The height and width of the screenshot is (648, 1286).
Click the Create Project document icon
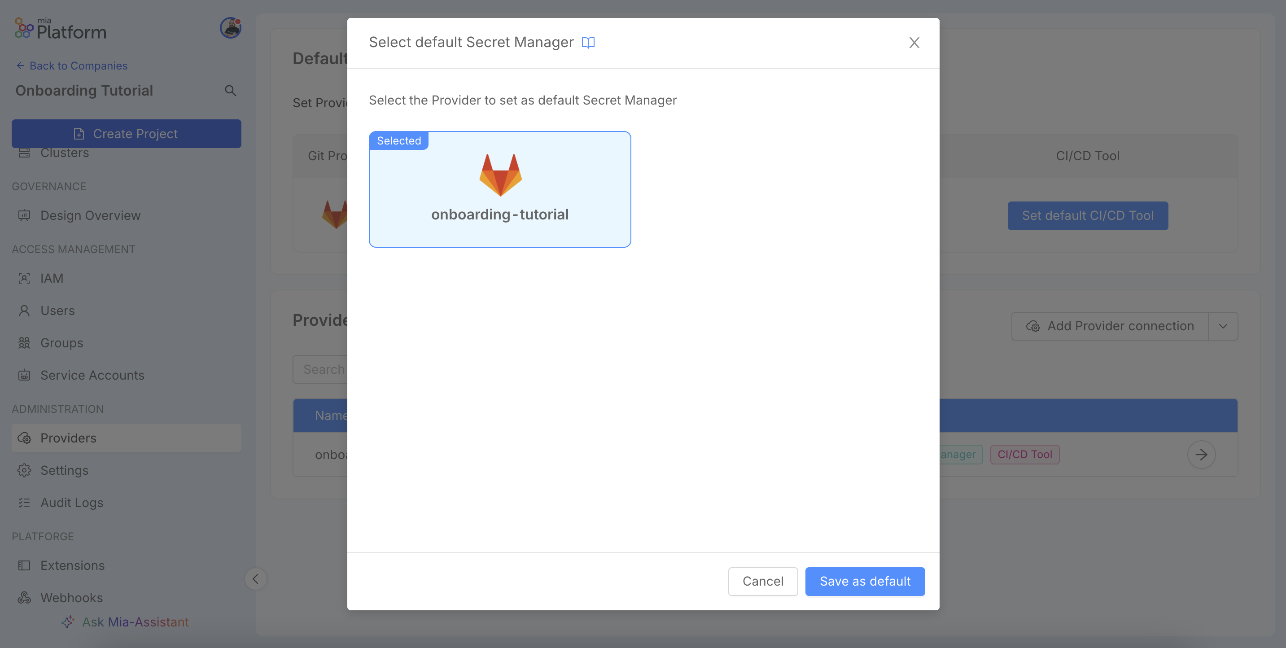click(79, 134)
